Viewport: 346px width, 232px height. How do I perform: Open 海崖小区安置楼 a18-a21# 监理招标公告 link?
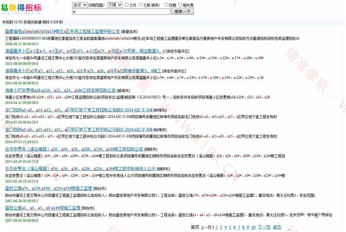coord(61,90)
